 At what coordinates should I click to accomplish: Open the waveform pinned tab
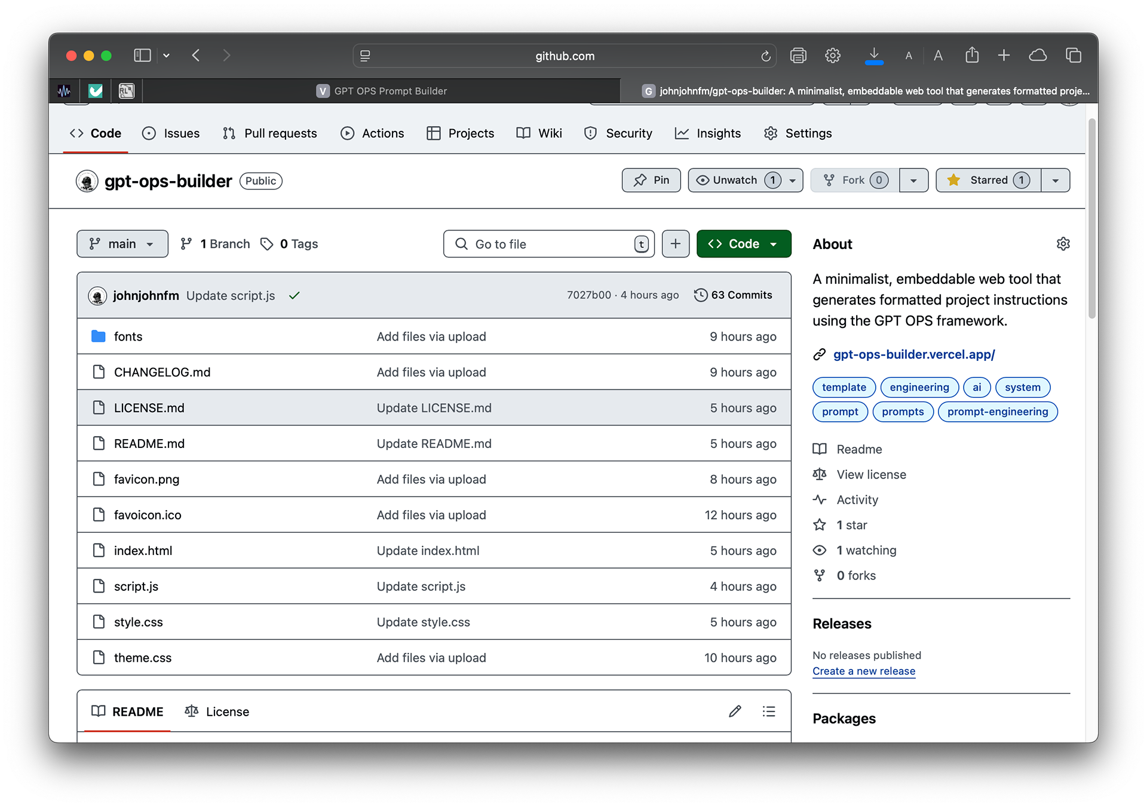[x=65, y=91]
